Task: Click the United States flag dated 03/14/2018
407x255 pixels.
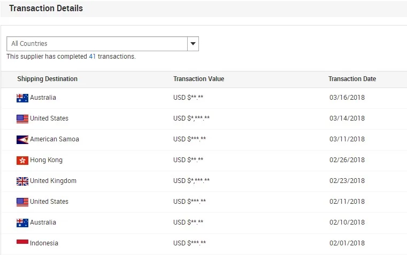Action: [22, 118]
